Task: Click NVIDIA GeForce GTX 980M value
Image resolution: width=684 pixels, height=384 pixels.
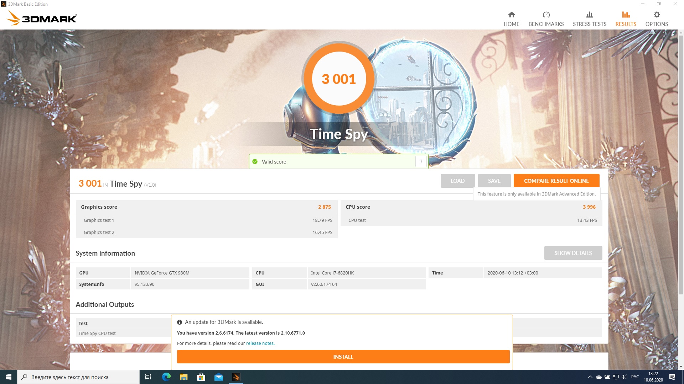Action: point(162,273)
